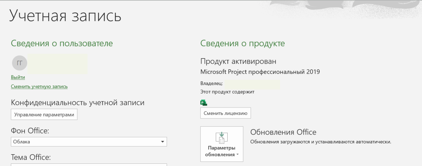Click the ГГ user avatar circle
This screenshot has height=166, width=422.
20,63
